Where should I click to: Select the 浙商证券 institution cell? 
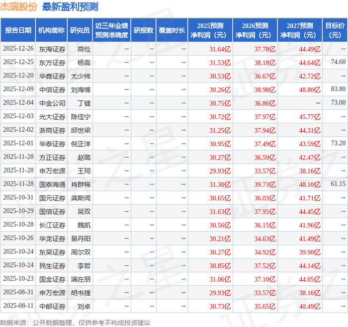click(x=52, y=130)
